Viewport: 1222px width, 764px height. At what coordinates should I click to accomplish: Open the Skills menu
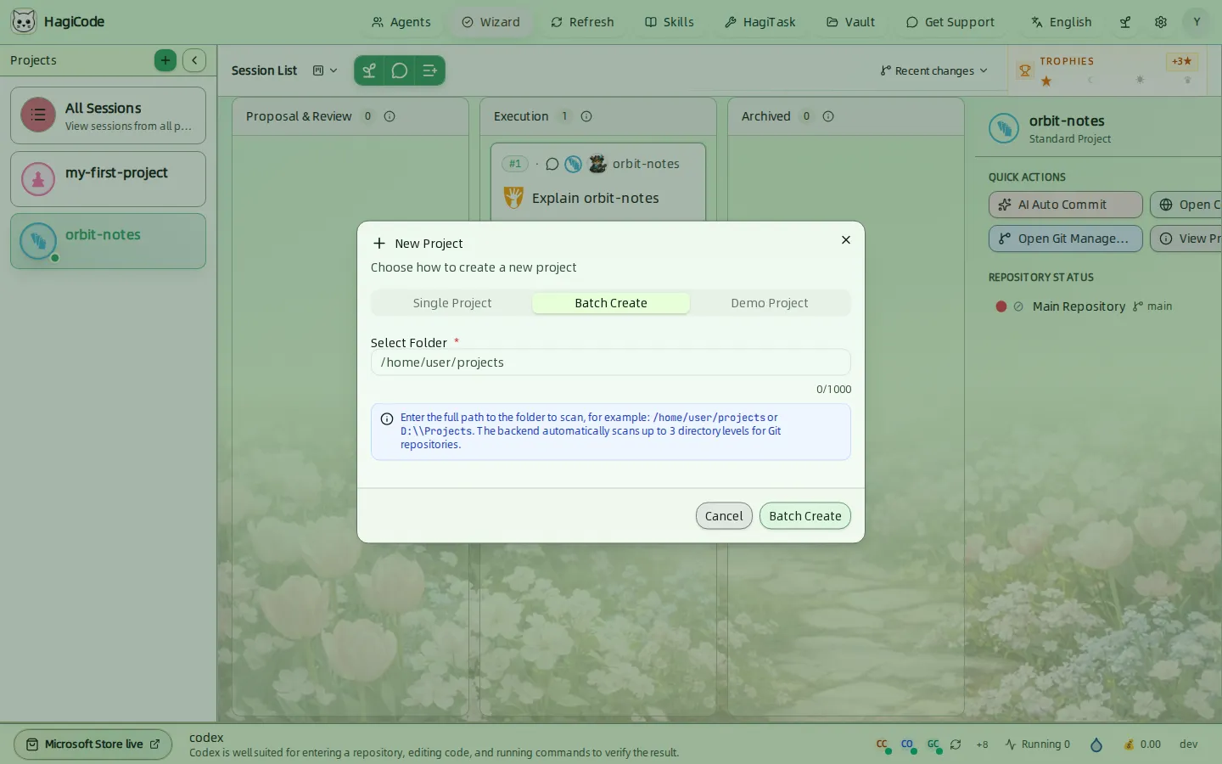[670, 22]
